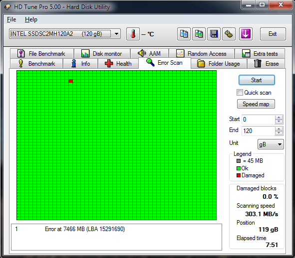The width and height of the screenshot is (295, 258).
Task: Open the Health tab red cross
Action: point(109,63)
